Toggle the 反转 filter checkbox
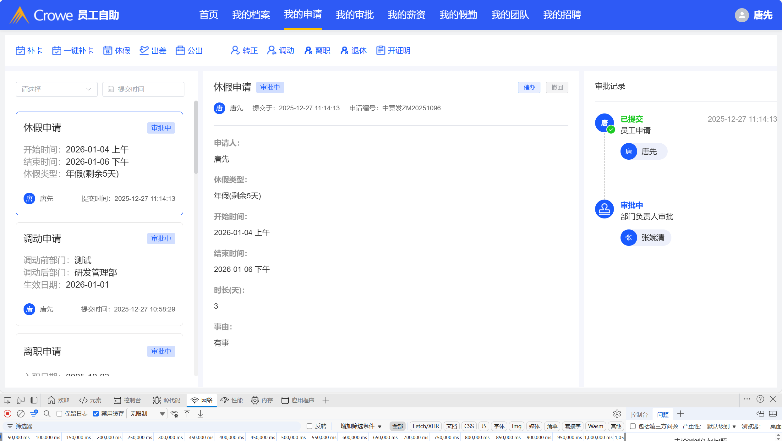This screenshot has height=441, width=782. point(309,426)
